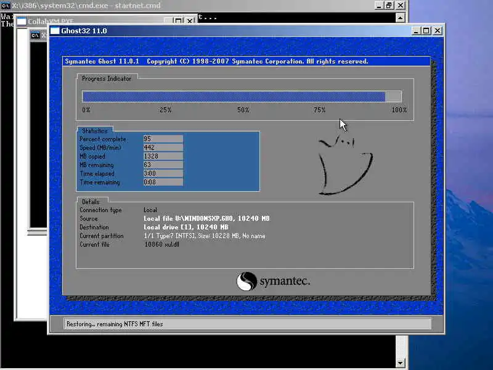
Task: Minimize the cmd.exe startnet.cmd window
Action: click(x=378, y=6)
